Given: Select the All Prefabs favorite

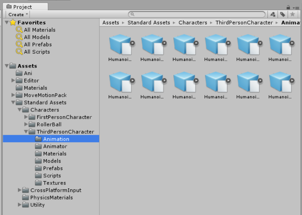Looking at the screenshot, I should (x=38, y=44).
